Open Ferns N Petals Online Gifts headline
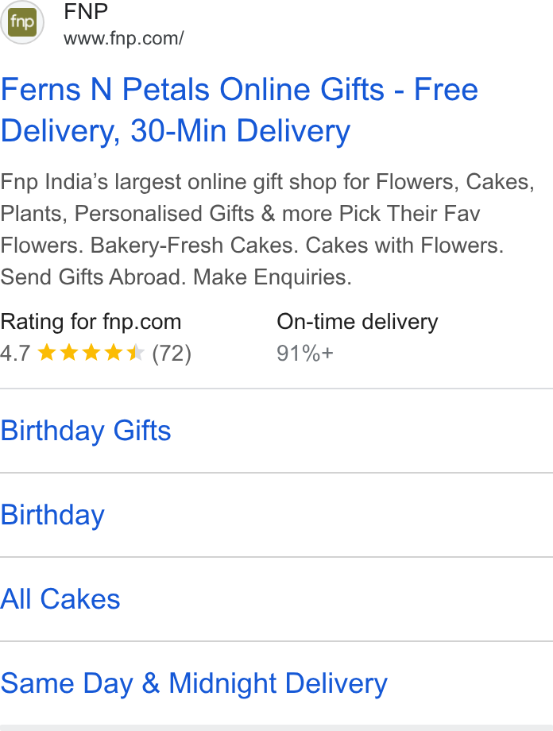The height and width of the screenshot is (731, 553). click(239, 110)
